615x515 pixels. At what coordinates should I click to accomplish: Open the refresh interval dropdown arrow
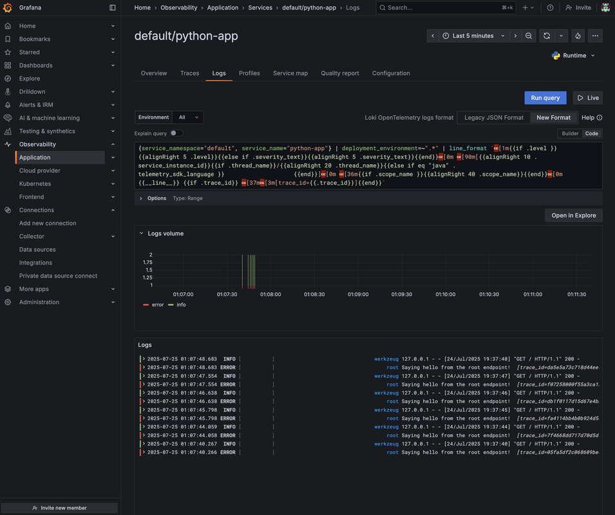562,35
